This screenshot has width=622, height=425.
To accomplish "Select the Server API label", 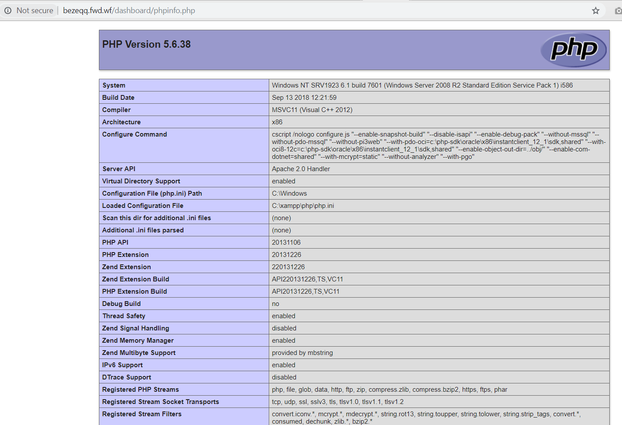I will tap(119, 169).
